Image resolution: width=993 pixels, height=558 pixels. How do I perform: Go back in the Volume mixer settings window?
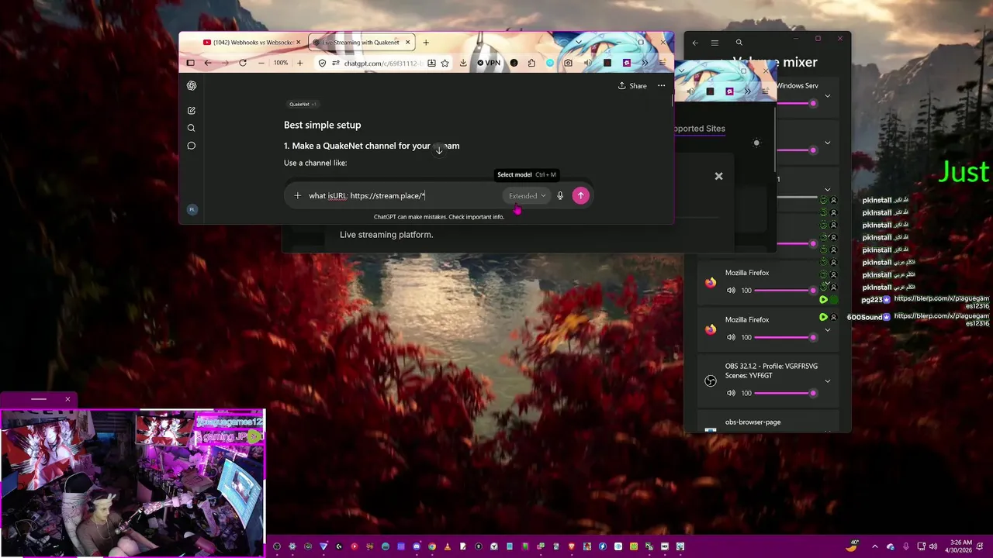695,43
